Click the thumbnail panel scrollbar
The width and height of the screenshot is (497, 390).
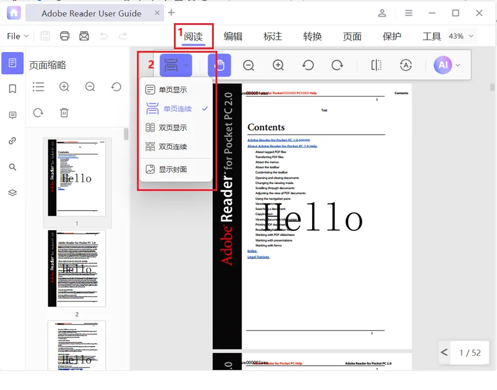(126, 134)
